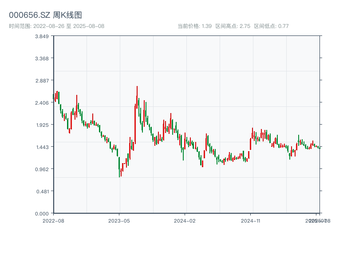The image size is (355, 266).
Task: Click the 区间低点 0.77 label
Action: (271, 26)
